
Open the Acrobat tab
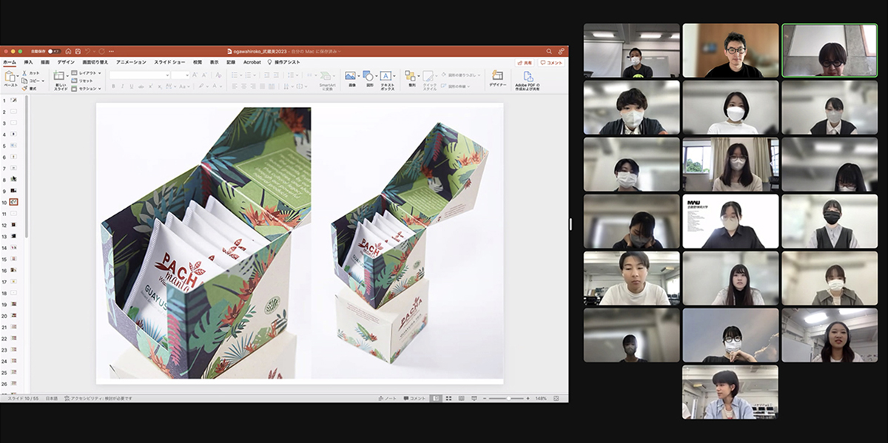[x=252, y=63]
